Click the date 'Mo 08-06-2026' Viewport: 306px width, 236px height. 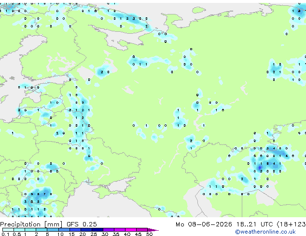tap(204, 224)
